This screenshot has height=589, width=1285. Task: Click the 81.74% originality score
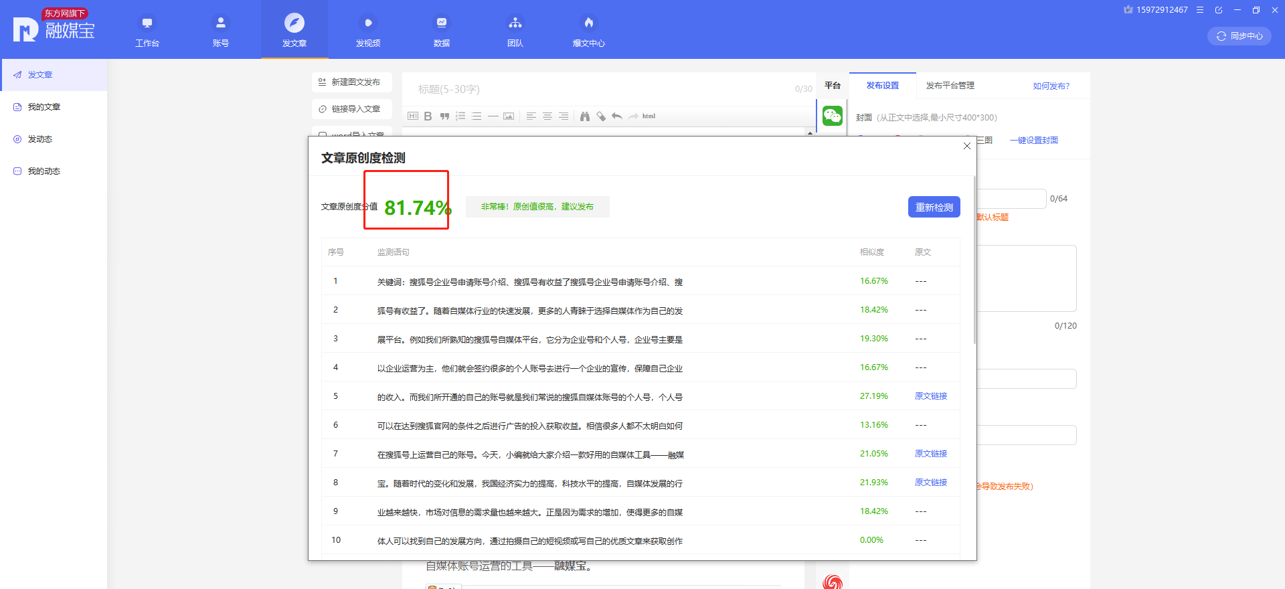coord(418,208)
